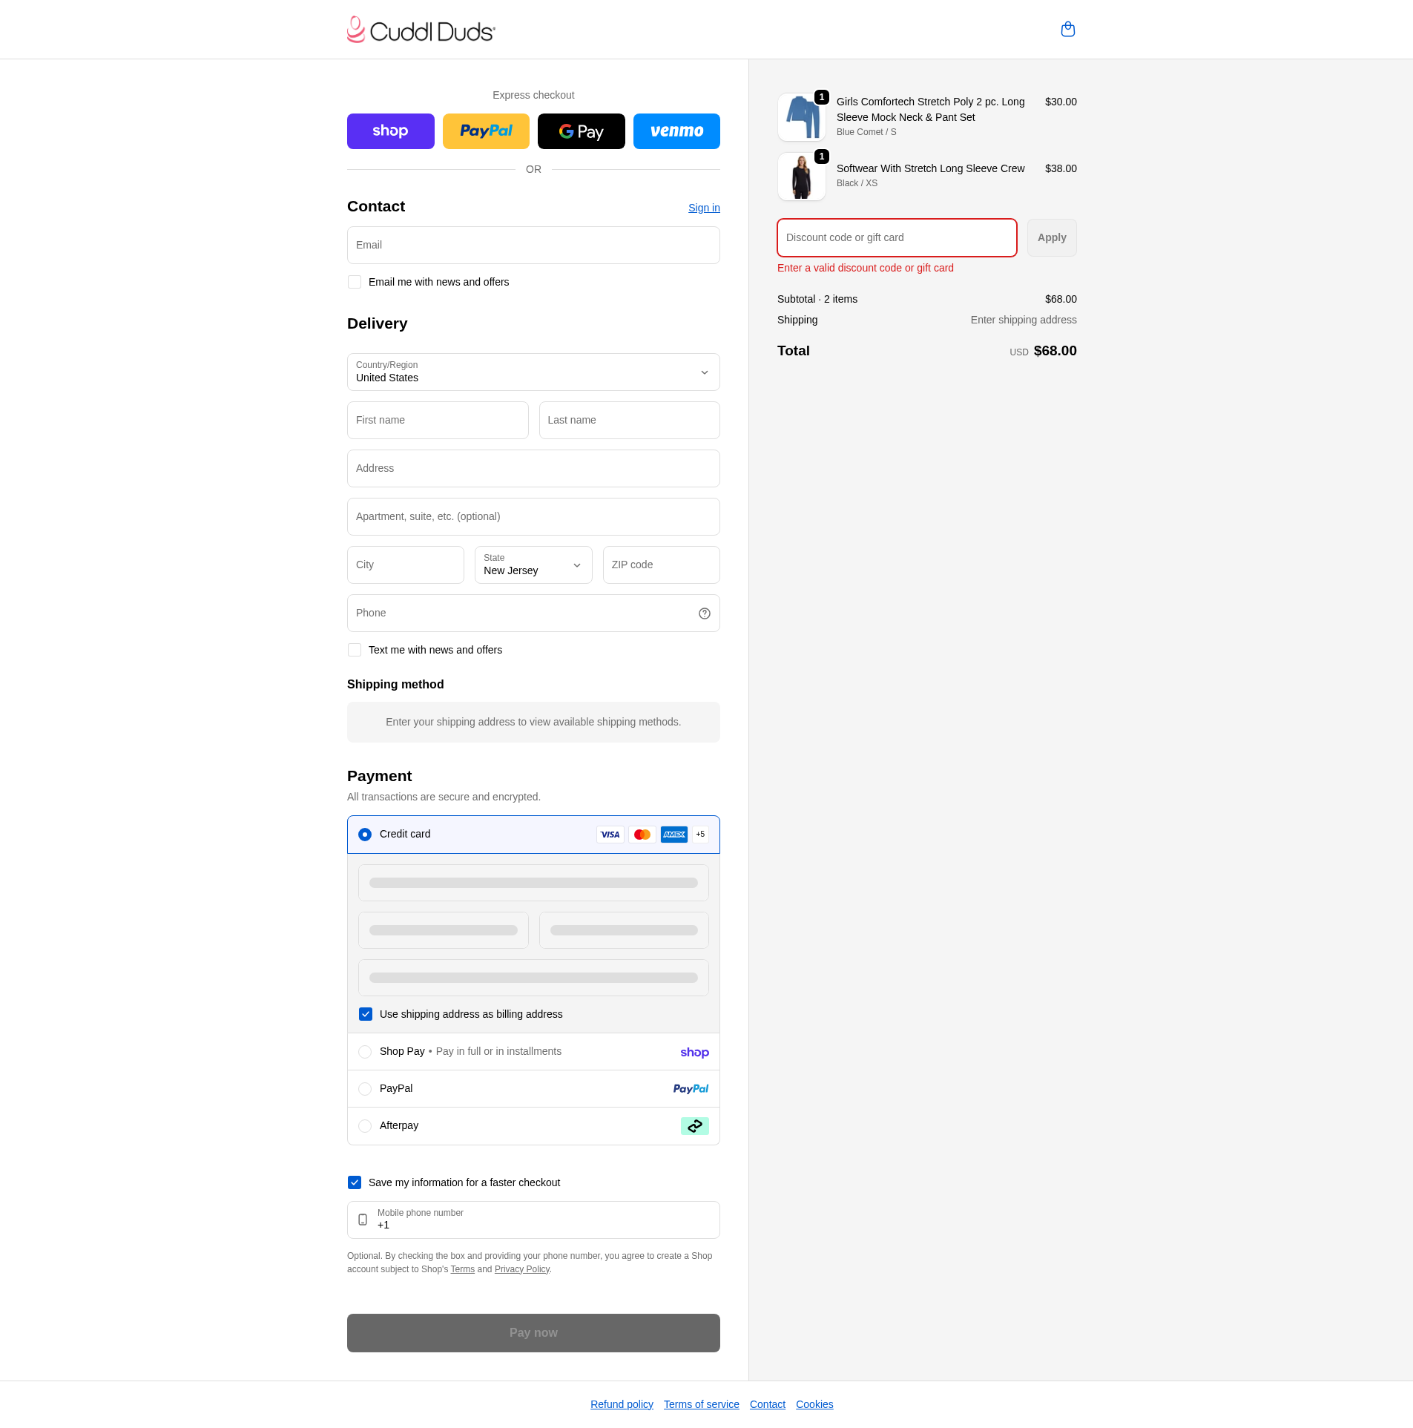Click the Sign in link
The height and width of the screenshot is (1428, 1413).
click(x=703, y=208)
